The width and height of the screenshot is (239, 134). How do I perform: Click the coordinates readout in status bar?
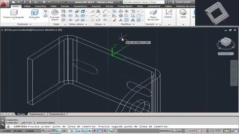coord(18,131)
